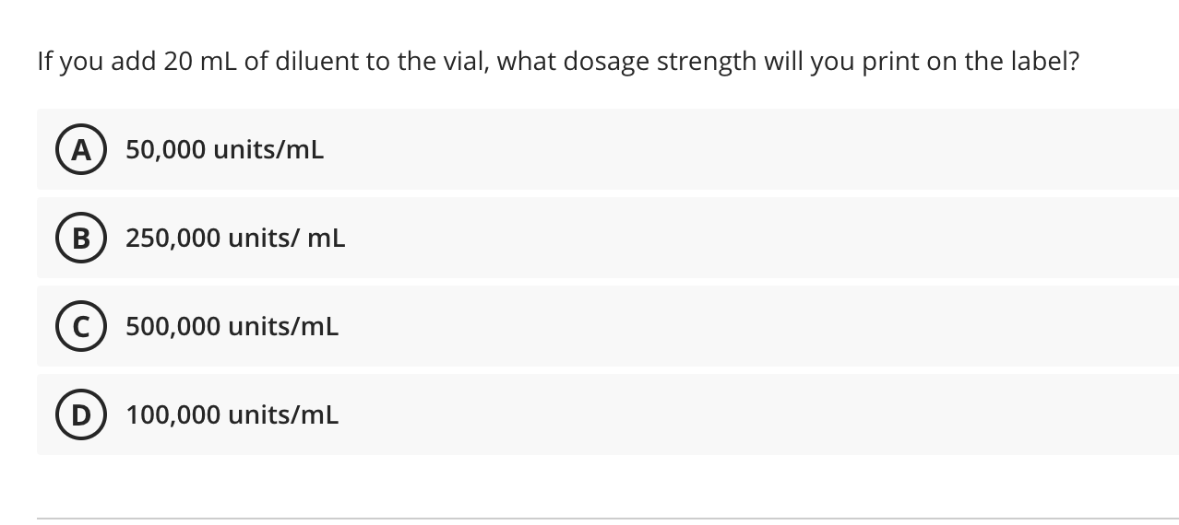Click empty area of answer C row
The width and height of the screenshot is (1179, 525).
(738, 326)
